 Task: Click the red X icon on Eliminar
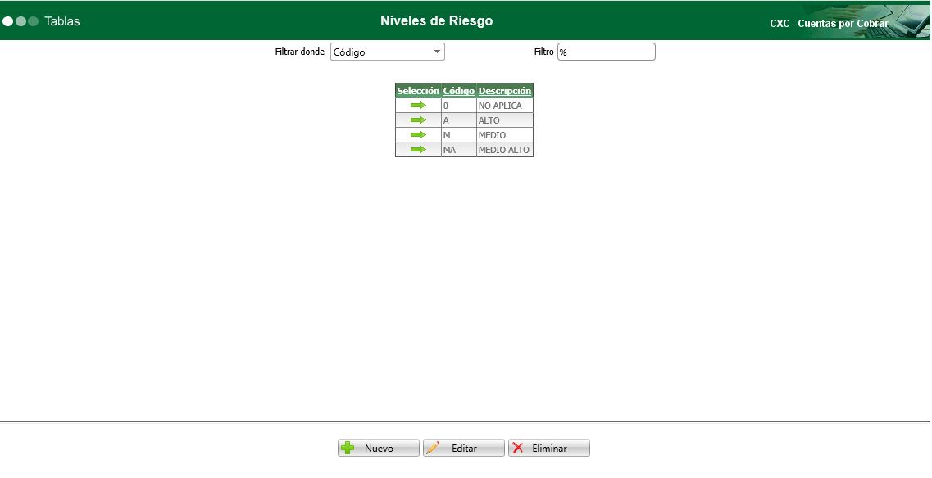[517, 448]
